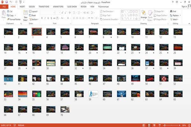The image size is (191, 127).
Task: Toggle Strikethrough formatting
Action: (54, 18)
